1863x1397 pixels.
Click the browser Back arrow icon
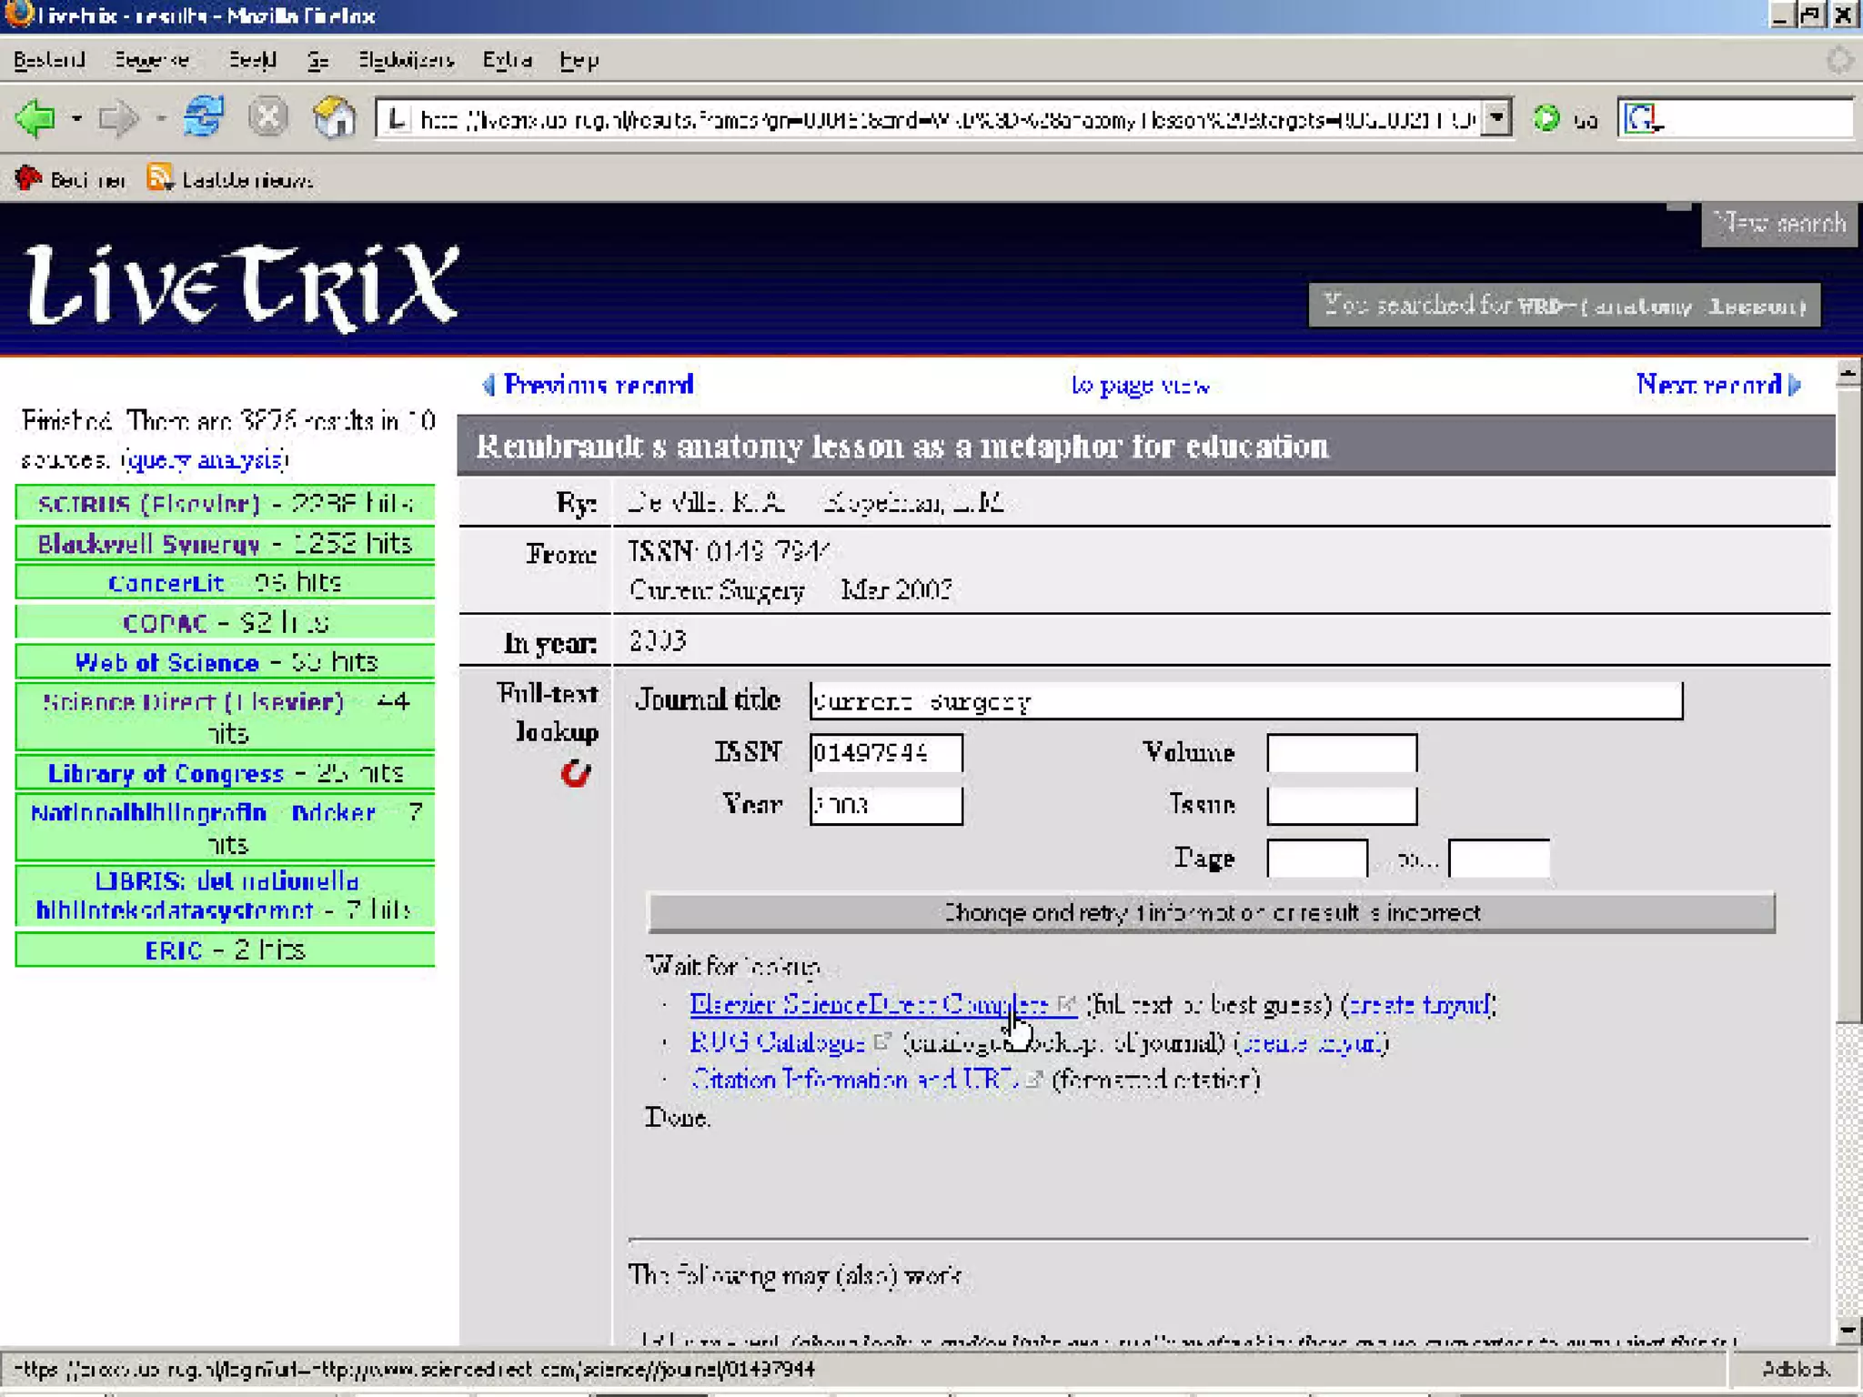click(x=36, y=118)
